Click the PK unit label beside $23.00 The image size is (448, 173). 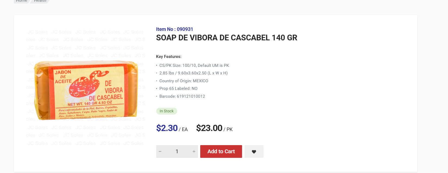point(229,129)
